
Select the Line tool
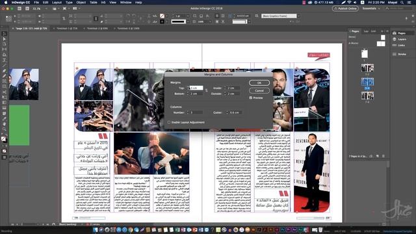[5, 65]
